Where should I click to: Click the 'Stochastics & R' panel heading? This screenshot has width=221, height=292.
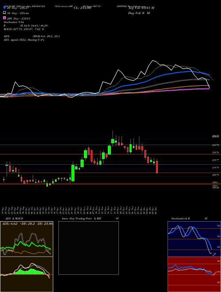(180, 219)
